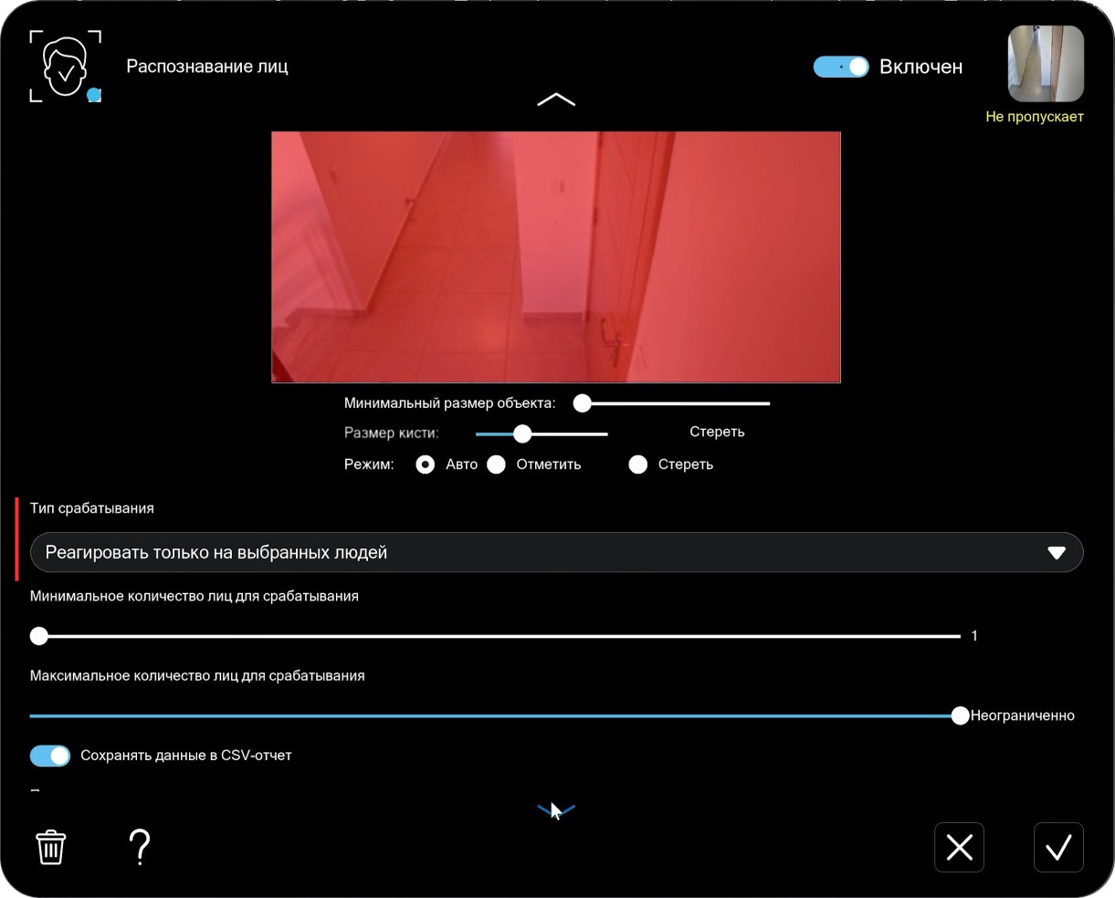
Task: Open the Тип срабатывания dropdown
Action: [556, 552]
